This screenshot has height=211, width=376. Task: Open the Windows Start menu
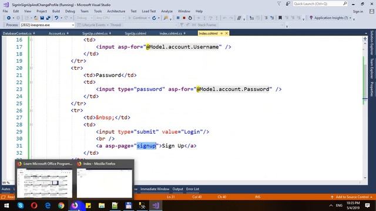[6, 206]
